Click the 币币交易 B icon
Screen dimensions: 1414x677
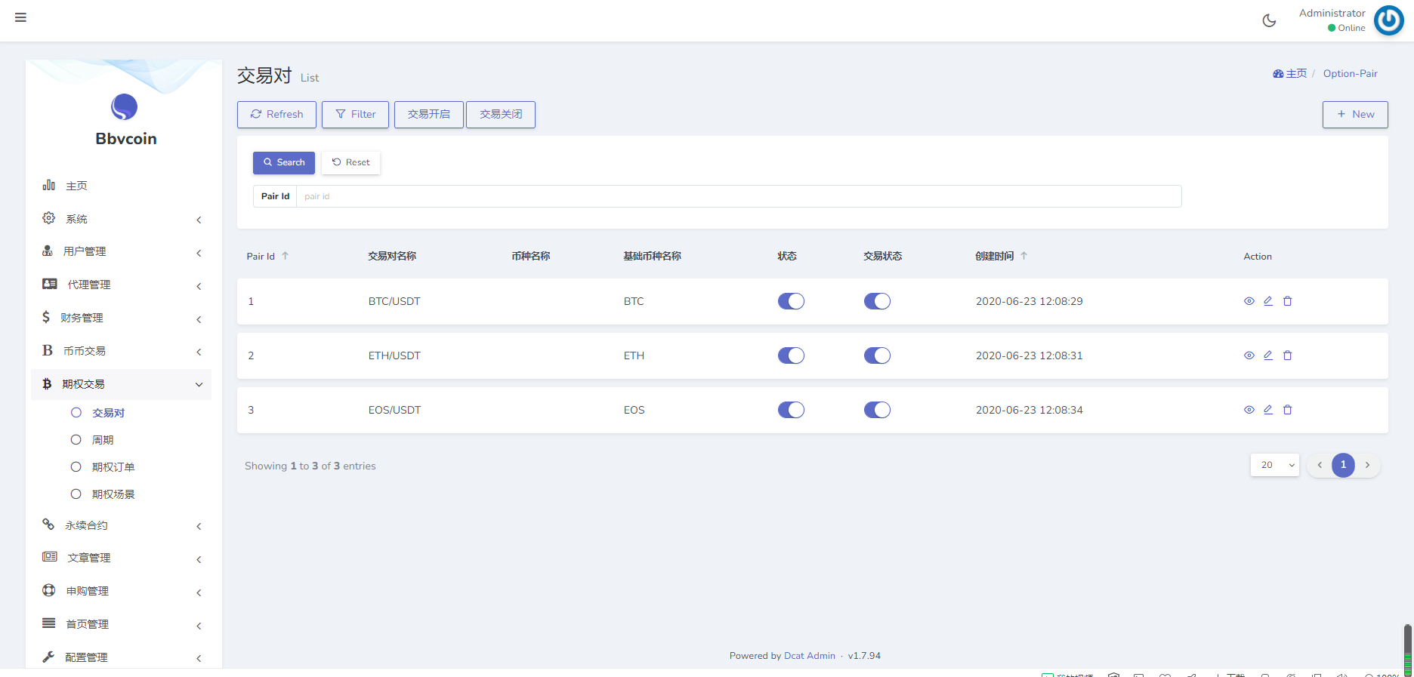coord(48,350)
